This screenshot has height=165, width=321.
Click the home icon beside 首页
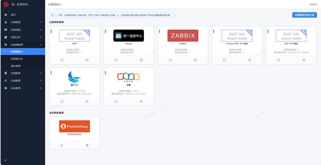6,15
